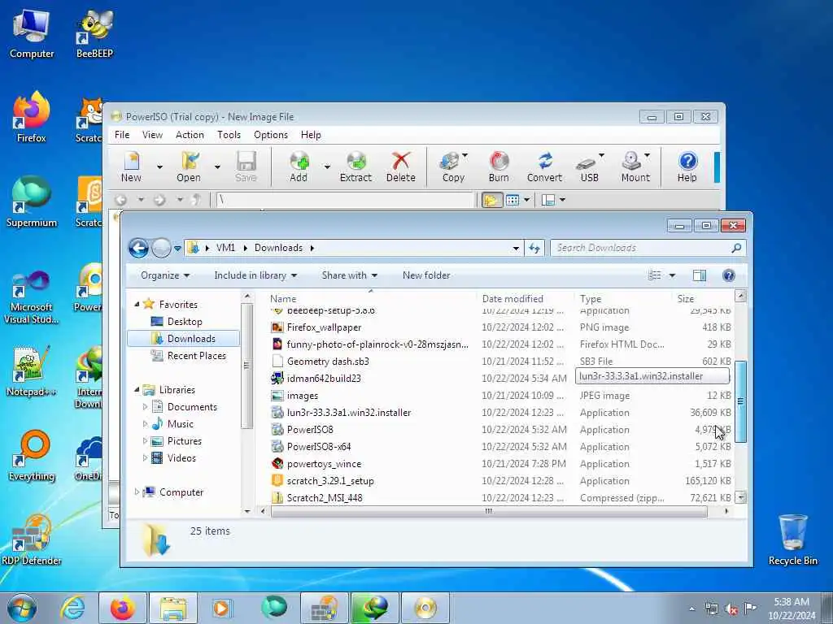Viewport: 833px width, 624px height.
Task: Open dropdown arrow beside PowerISO view mode
Action: click(526, 200)
